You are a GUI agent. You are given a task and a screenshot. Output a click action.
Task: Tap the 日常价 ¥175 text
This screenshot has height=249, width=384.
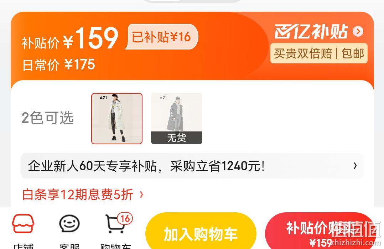click(x=58, y=64)
